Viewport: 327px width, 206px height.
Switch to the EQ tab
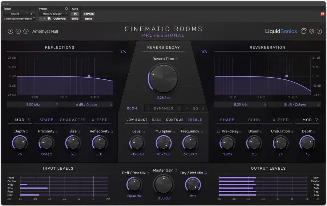point(195,108)
